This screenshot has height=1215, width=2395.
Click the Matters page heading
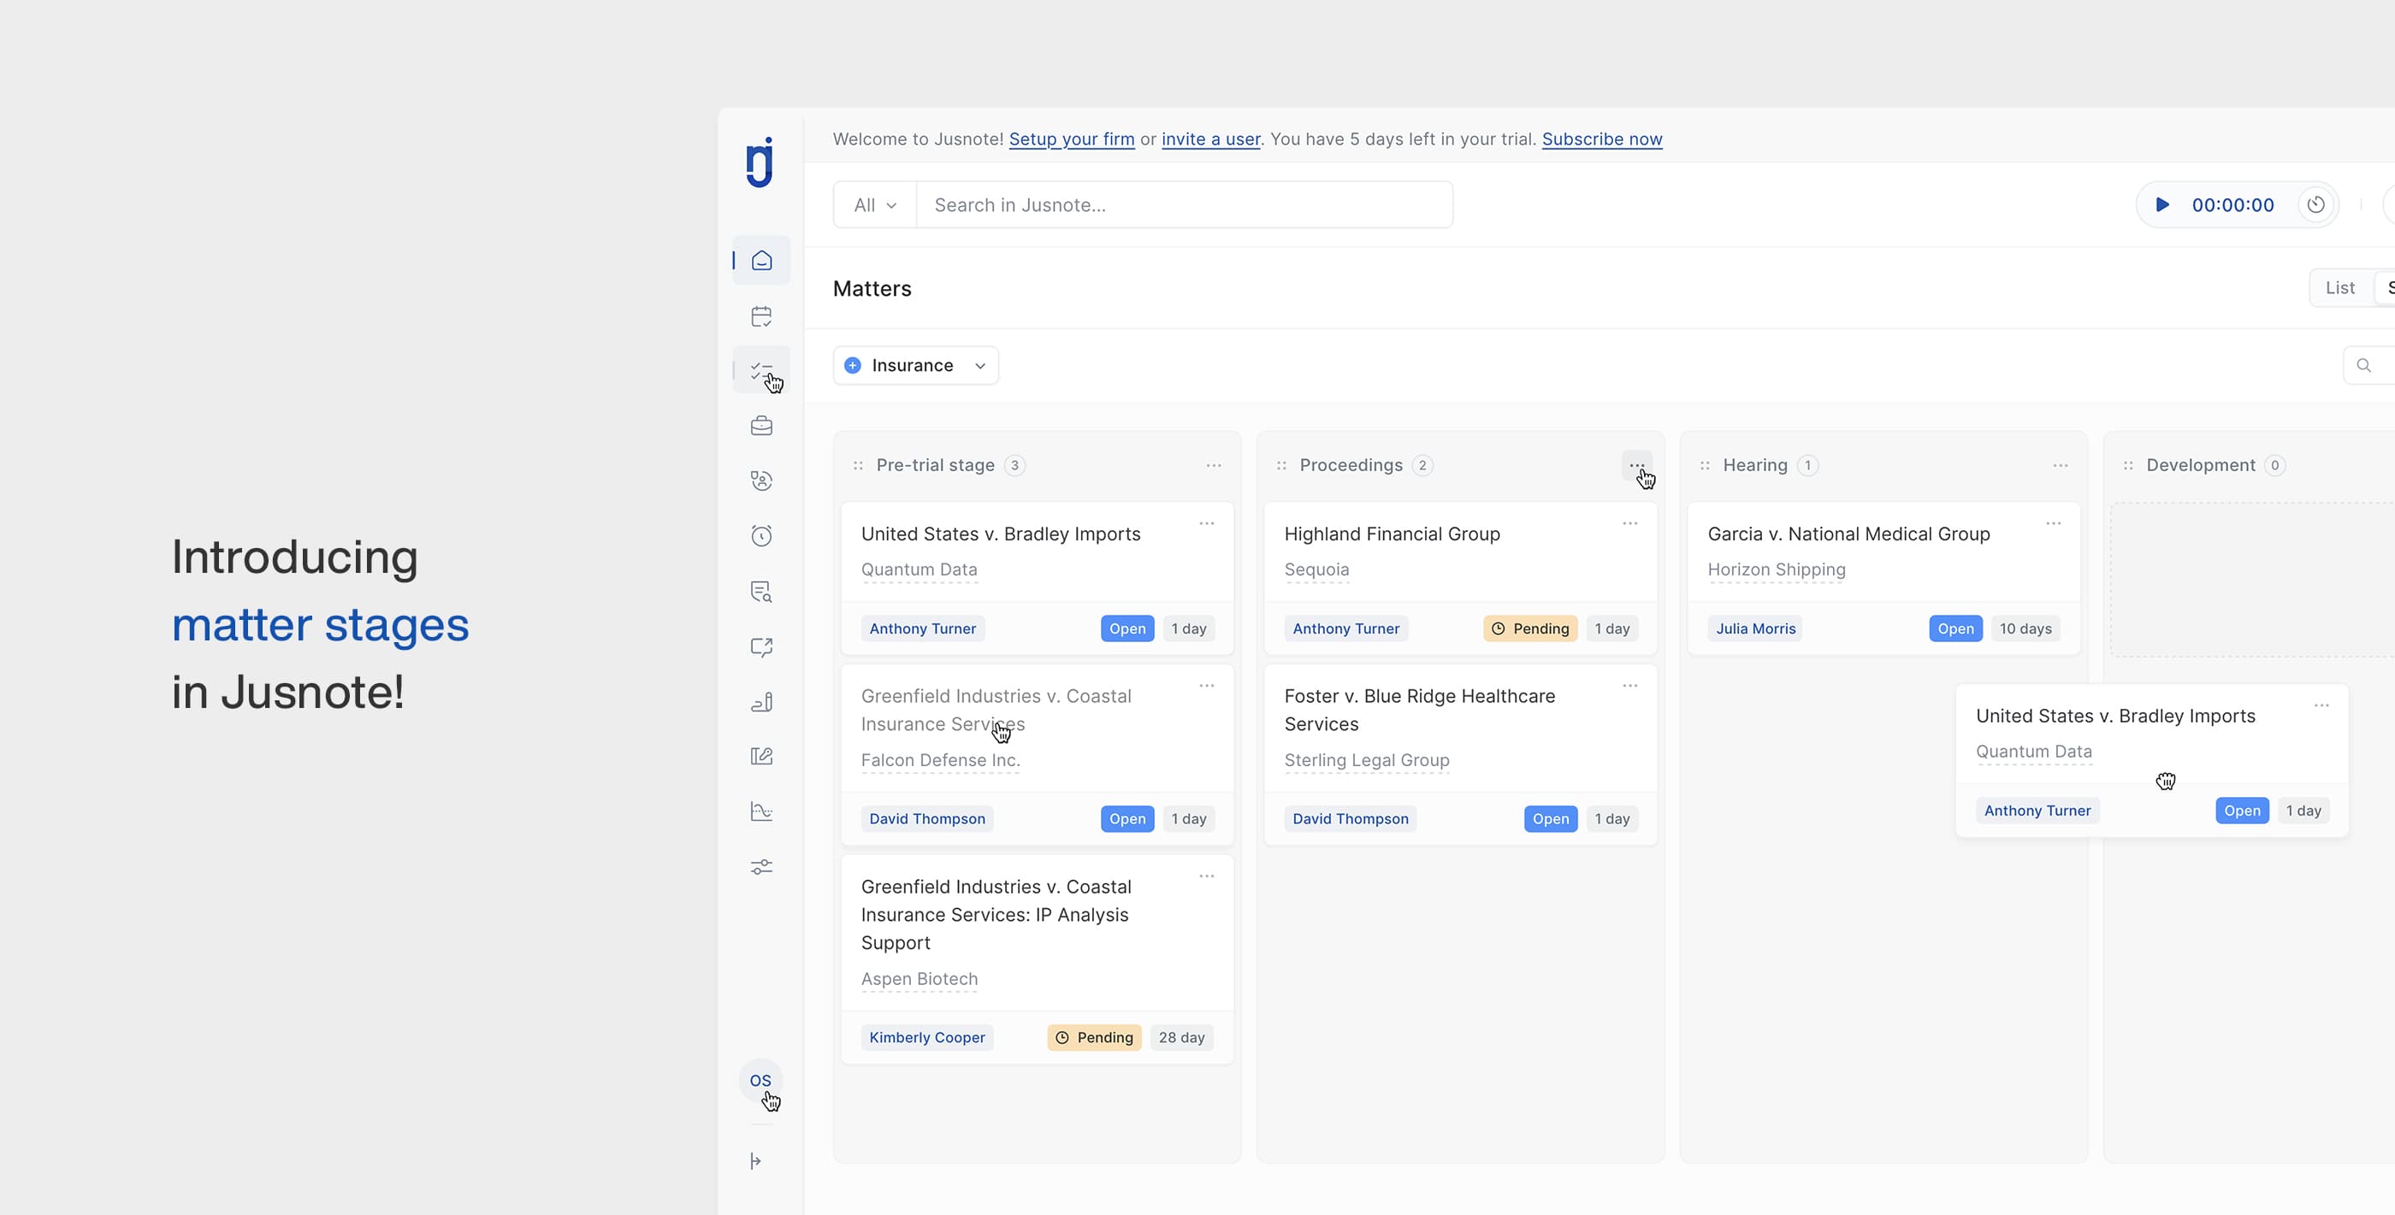pos(871,288)
